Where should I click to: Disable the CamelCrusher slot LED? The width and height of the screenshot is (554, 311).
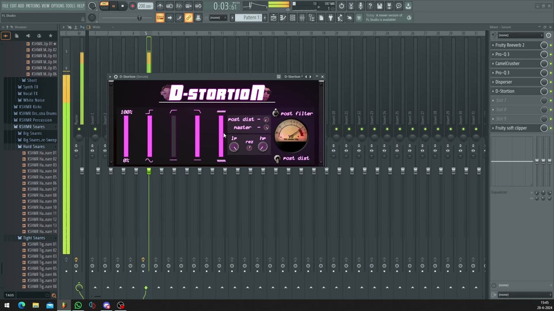pos(551,63)
